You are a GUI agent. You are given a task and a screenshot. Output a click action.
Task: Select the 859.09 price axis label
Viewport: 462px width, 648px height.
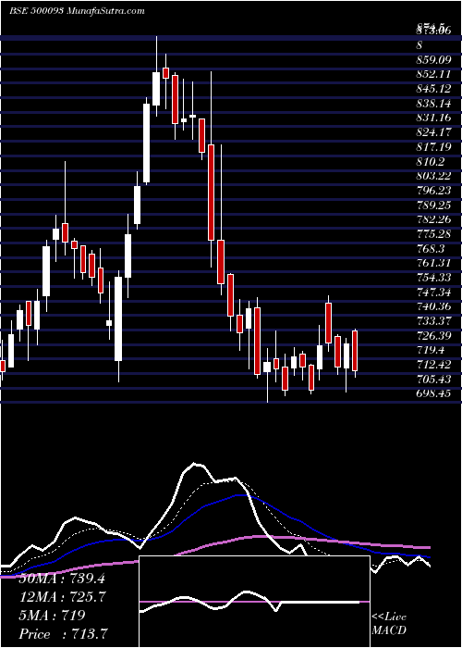pyautogui.click(x=433, y=60)
